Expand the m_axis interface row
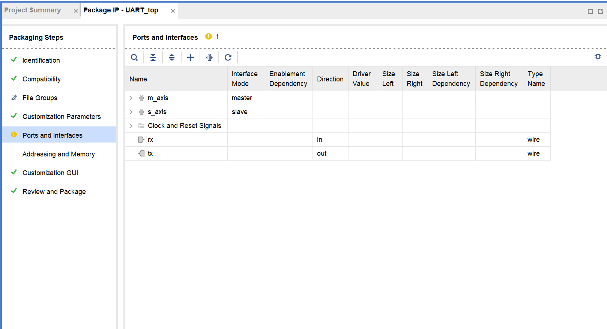Image resolution: width=607 pixels, height=329 pixels. (x=131, y=98)
